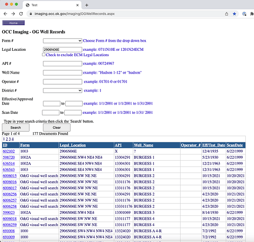The height and width of the screenshot is (242, 254).
Task: Expand the District # dropdown
Action: (62, 91)
